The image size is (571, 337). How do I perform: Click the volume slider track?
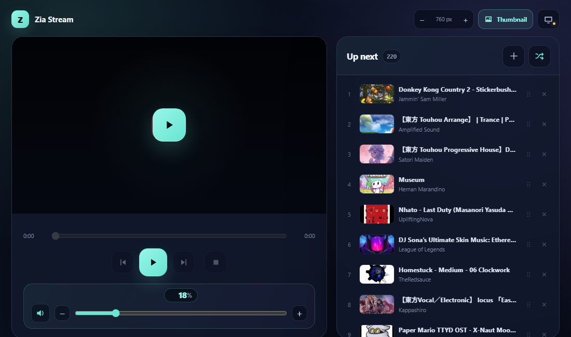(x=181, y=313)
